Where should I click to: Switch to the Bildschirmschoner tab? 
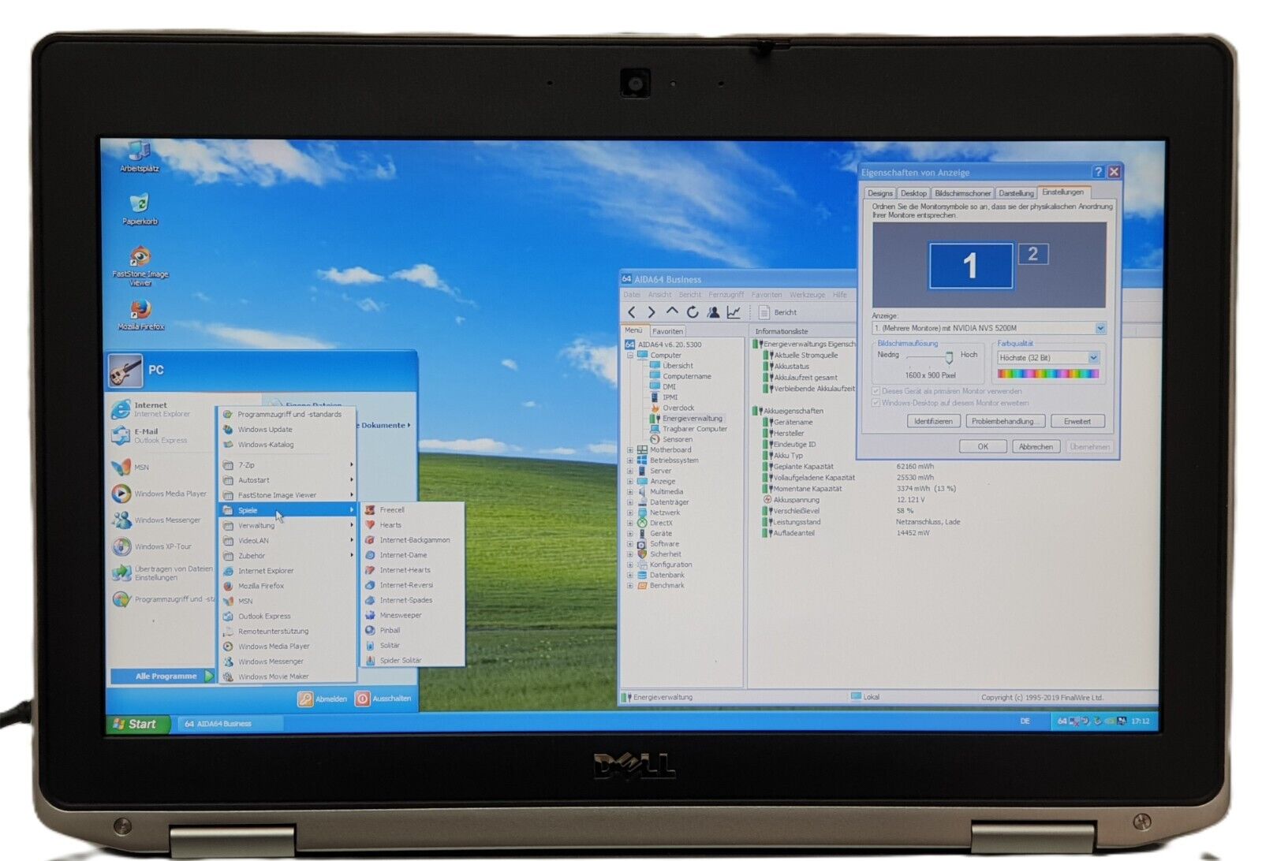click(x=962, y=193)
